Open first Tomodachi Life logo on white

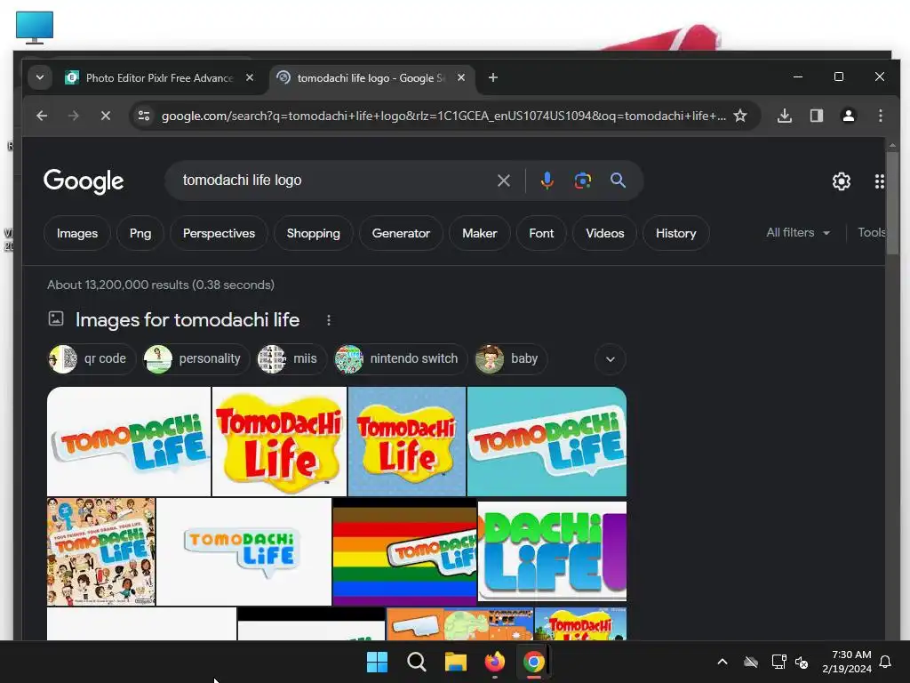[129, 441]
